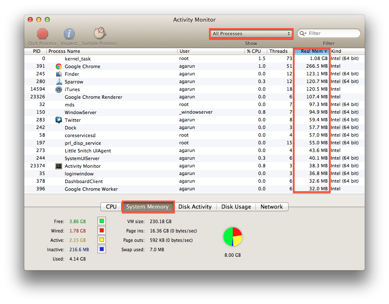The width and height of the screenshot is (389, 304).
Task: Open the Disk Activity tab
Action: [195, 207]
